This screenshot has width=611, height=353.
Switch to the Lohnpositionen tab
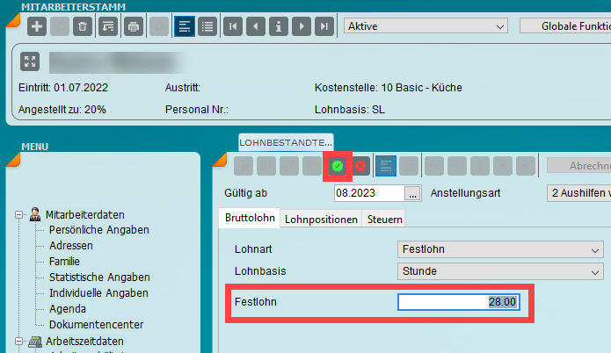pyautogui.click(x=321, y=219)
